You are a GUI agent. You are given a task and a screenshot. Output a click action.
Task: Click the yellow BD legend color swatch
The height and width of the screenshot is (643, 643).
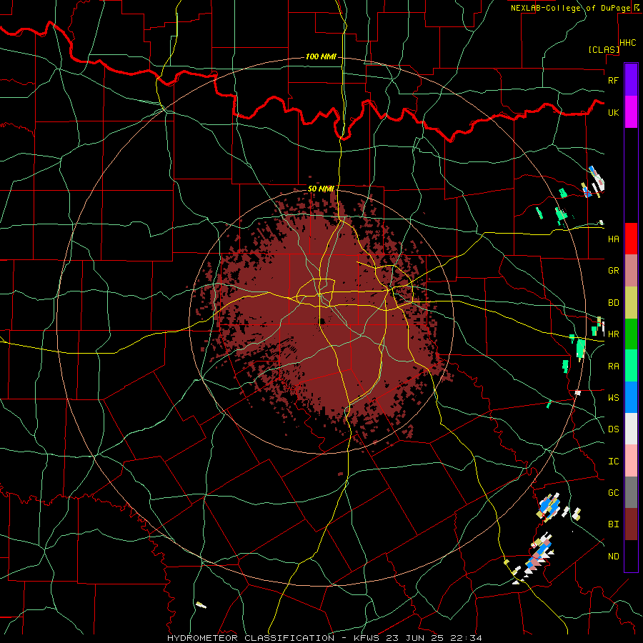coord(631,303)
